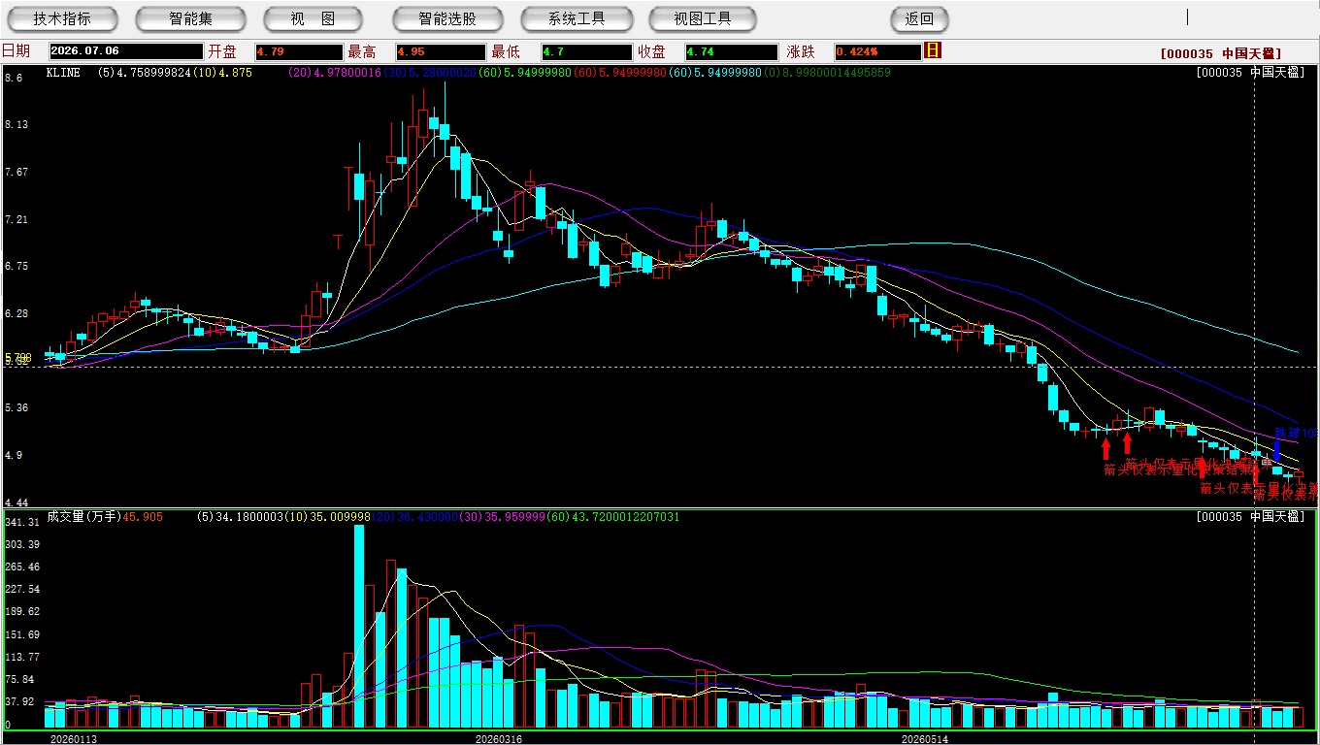Open the 视图工具 menu
Screen dimensions: 1320x745
[704, 18]
